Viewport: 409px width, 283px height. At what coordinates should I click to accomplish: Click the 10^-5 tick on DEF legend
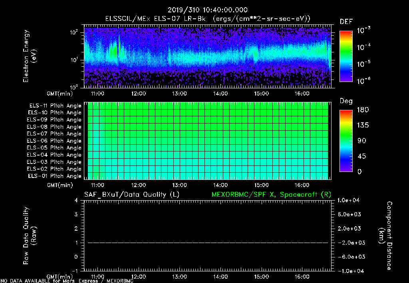coord(363,64)
